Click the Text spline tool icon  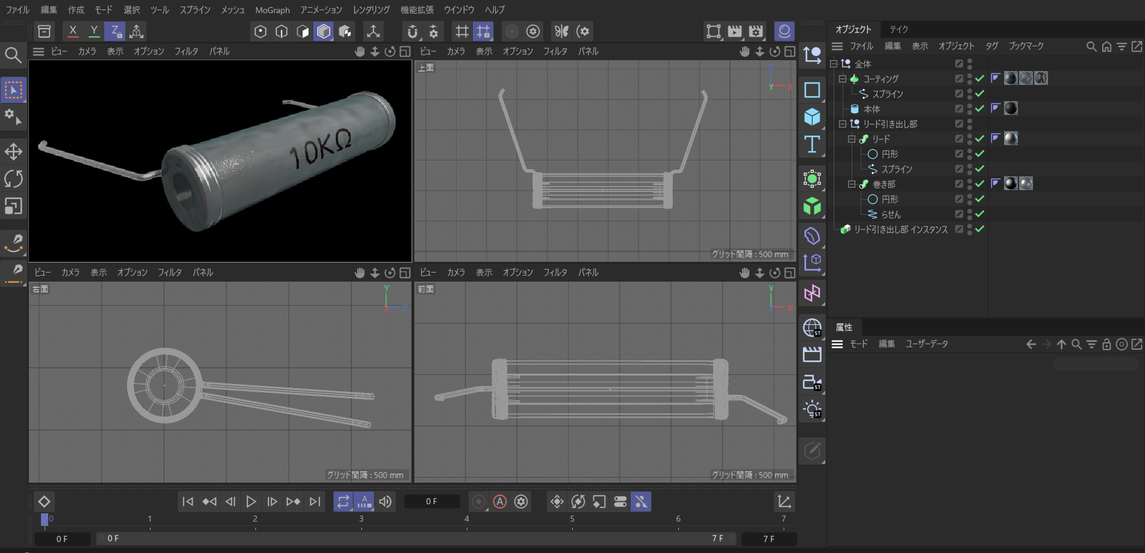point(812,144)
